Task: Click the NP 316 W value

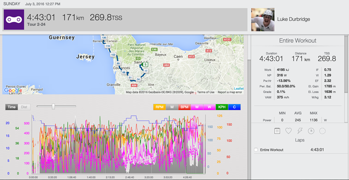Action: coord(282,75)
